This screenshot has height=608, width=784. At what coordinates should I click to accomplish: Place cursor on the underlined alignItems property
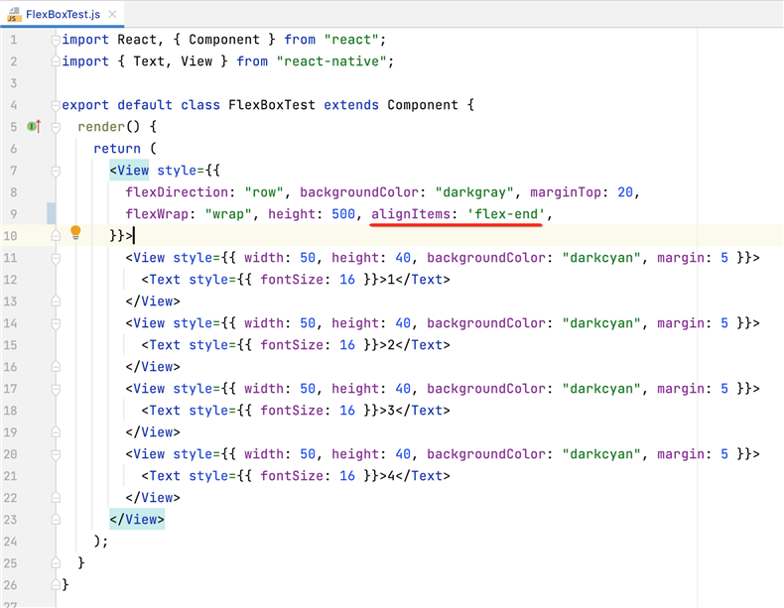(411, 214)
